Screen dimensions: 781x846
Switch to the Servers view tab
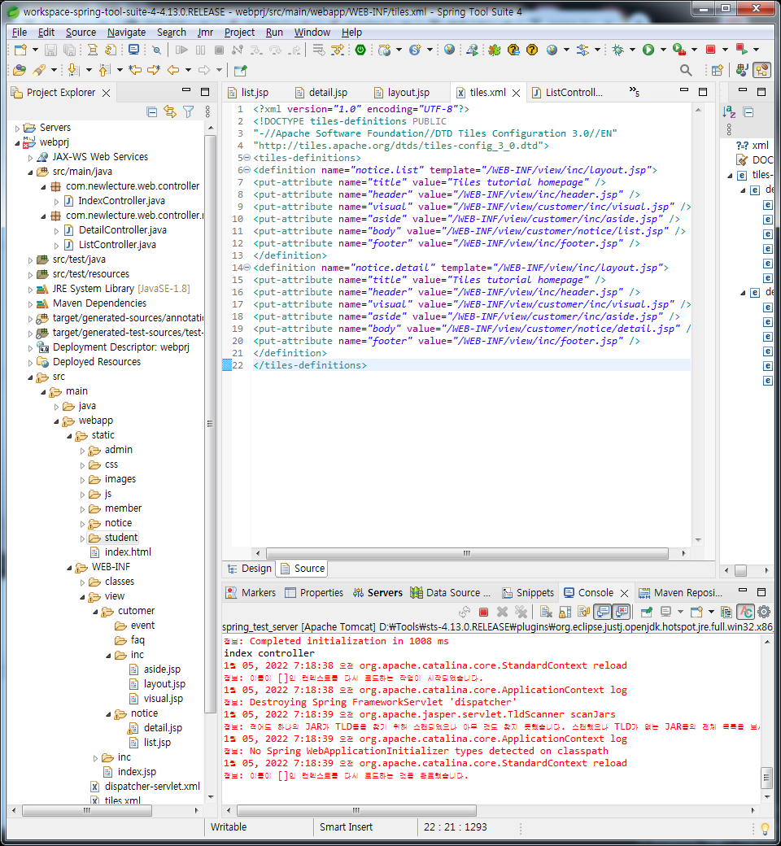coord(377,593)
